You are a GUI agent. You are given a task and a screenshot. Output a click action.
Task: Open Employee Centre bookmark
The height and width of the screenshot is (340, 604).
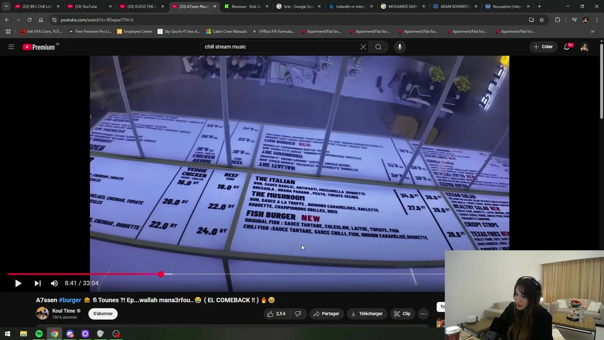point(134,31)
